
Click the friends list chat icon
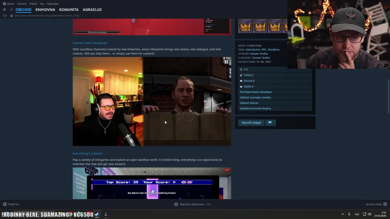pyautogui.click(x=385, y=204)
